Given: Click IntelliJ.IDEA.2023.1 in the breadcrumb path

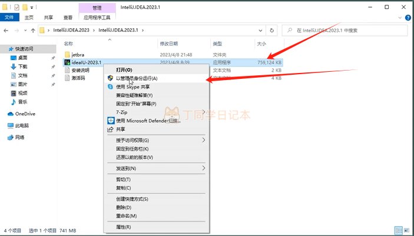Looking at the screenshot, I should 118,30.
